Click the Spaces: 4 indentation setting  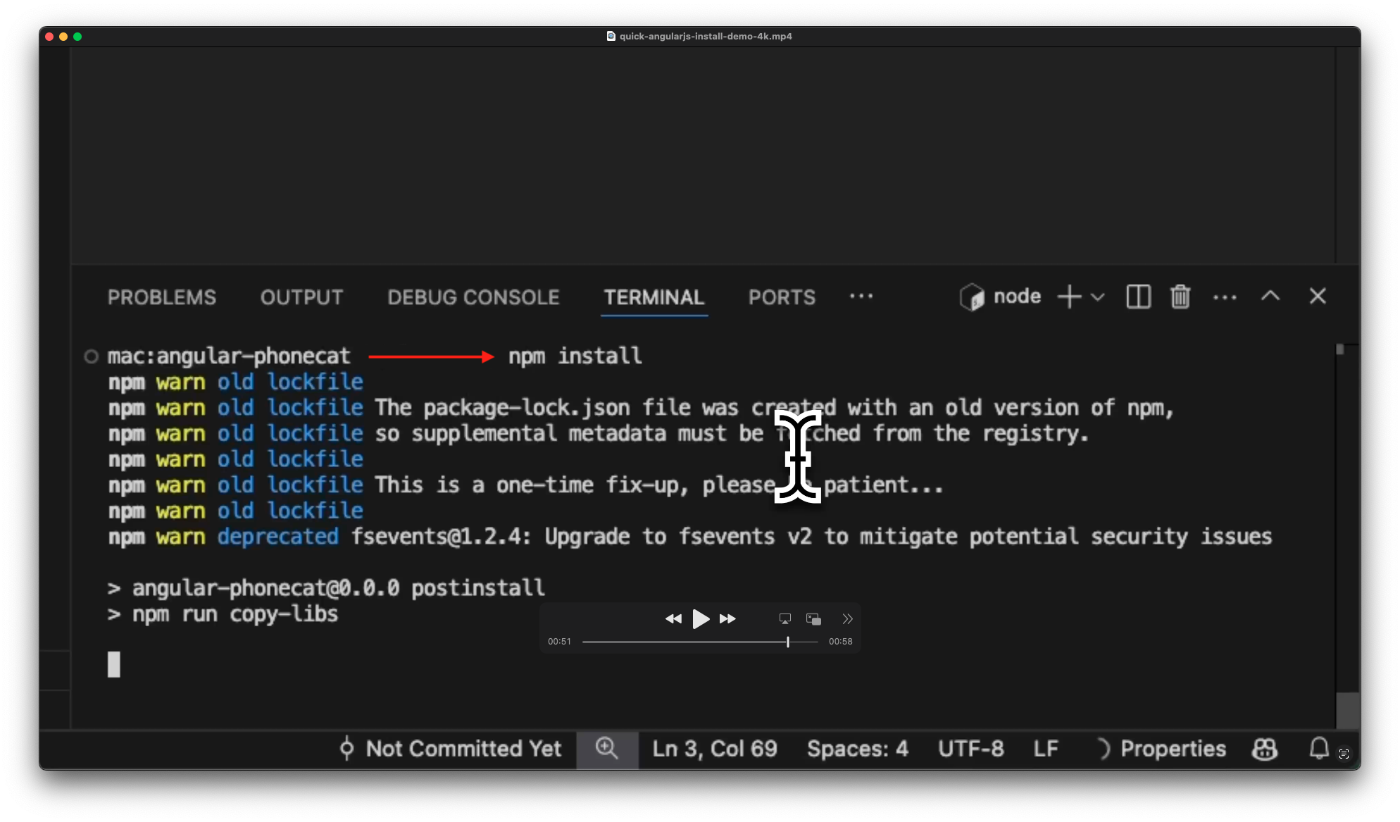click(857, 748)
